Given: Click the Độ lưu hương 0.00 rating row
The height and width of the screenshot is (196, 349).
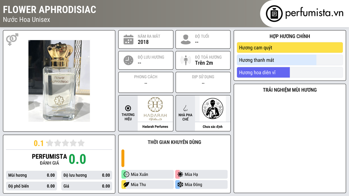Looking at the screenshot, I should click(x=87, y=175).
